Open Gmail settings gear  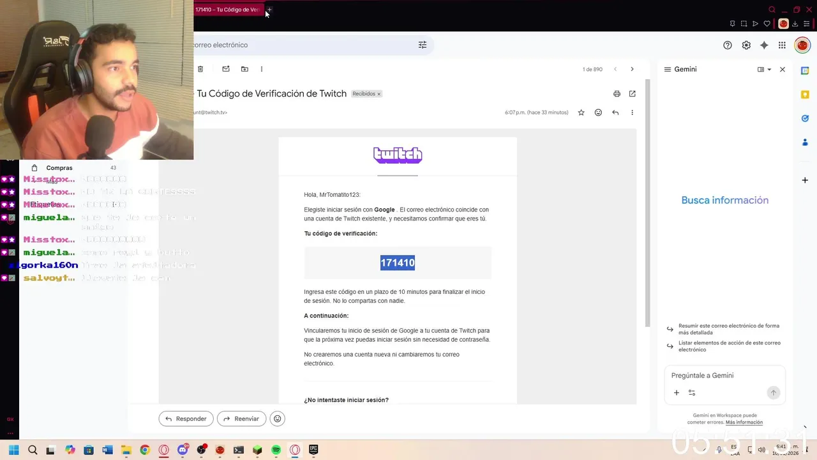click(x=746, y=45)
